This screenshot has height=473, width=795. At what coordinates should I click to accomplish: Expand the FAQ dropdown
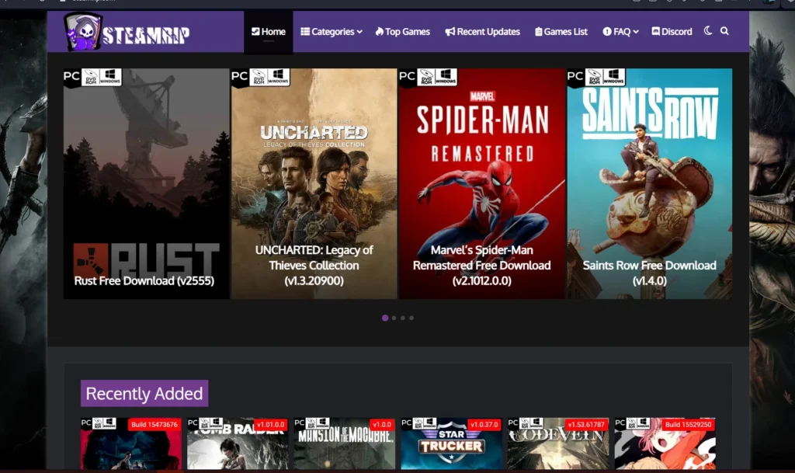(x=619, y=31)
